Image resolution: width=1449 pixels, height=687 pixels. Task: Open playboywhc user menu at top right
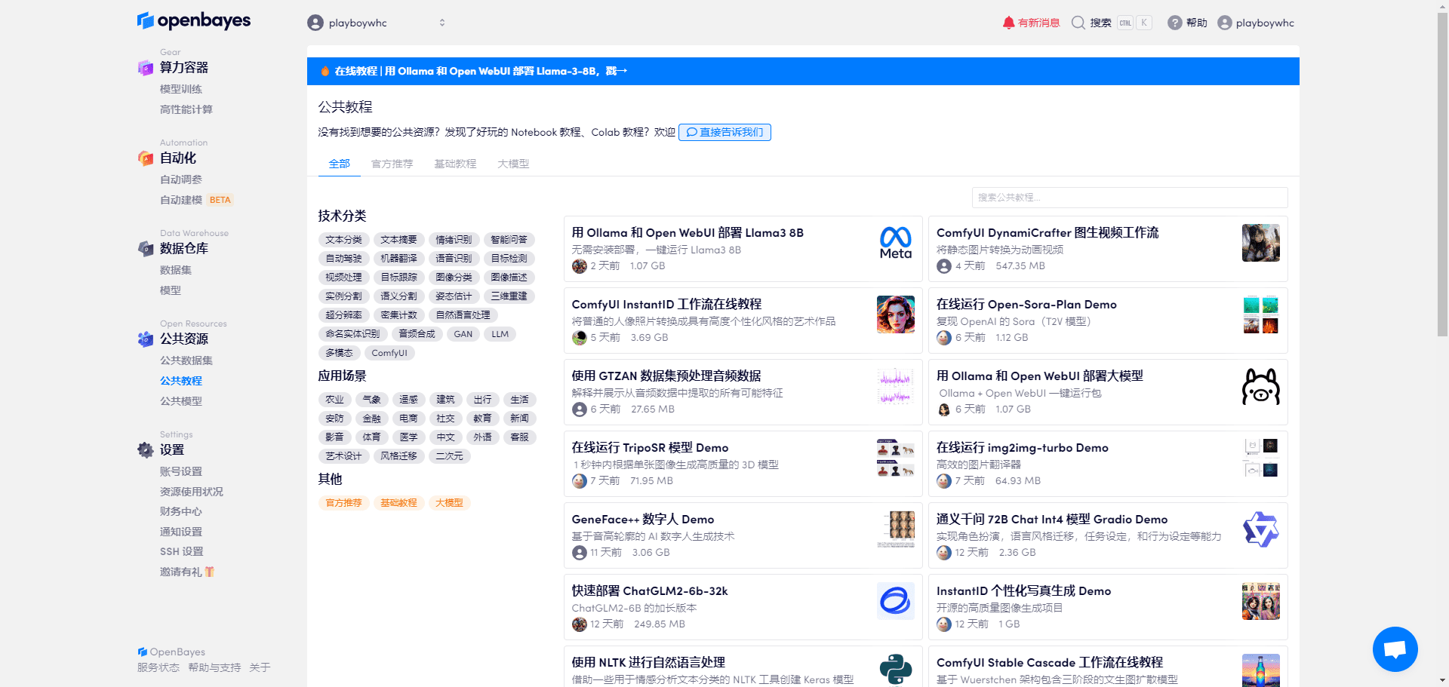1256,23
